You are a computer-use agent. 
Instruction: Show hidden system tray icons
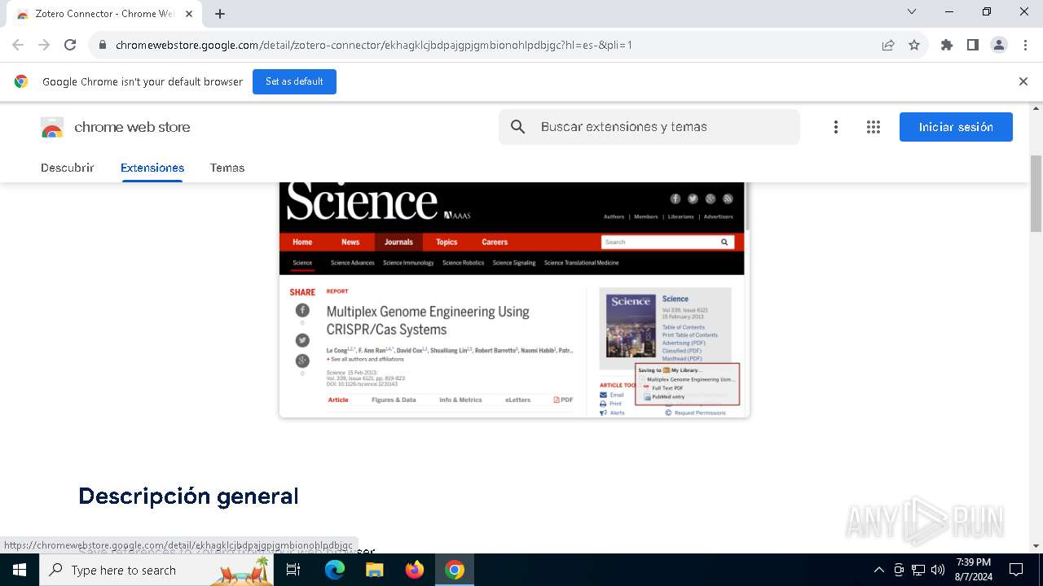coord(878,570)
